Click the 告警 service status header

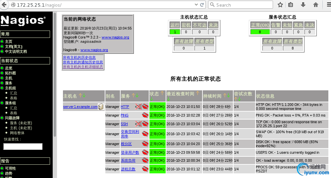[276, 25]
